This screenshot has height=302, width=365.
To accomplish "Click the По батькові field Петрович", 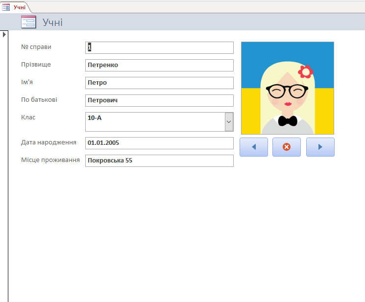I will pyautogui.click(x=159, y=101).
